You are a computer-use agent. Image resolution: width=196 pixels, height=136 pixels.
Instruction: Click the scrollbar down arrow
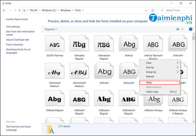click(x=194, y=121)
